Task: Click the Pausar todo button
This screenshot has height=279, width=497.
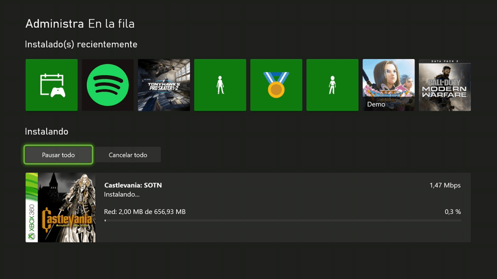Action: (58, 155)
